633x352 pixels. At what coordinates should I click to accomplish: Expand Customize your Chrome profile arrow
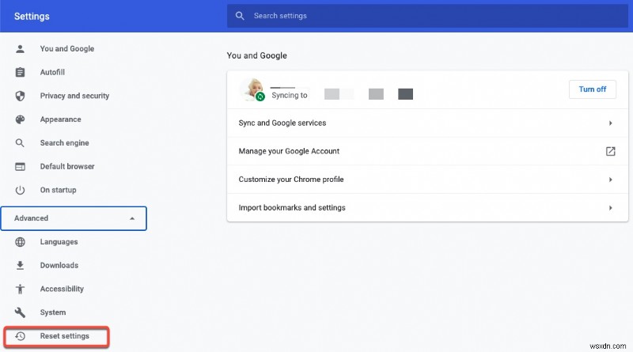click(x=610, y=180)
